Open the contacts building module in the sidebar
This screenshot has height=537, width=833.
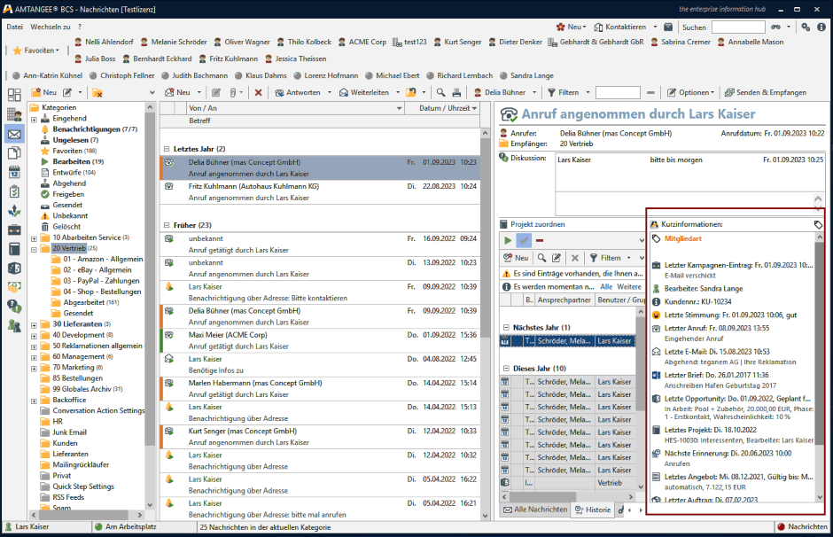tap(14, 114)
